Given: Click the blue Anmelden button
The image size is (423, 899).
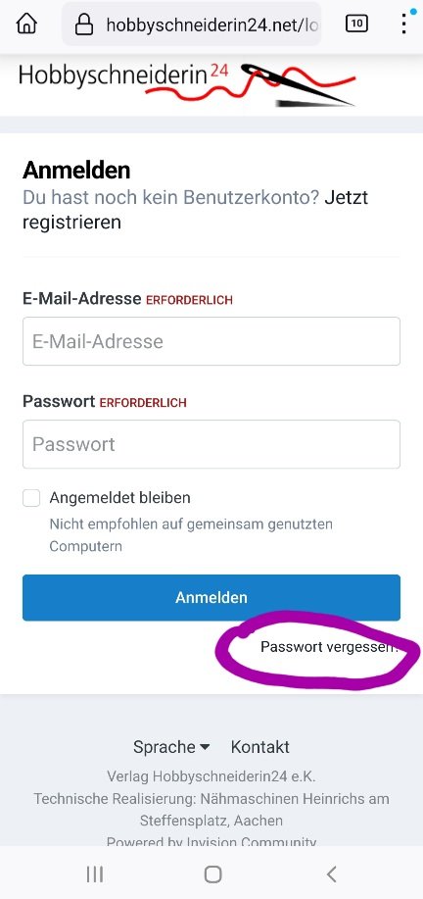Looking at the screenshot, I should click(x=211, y=597).
